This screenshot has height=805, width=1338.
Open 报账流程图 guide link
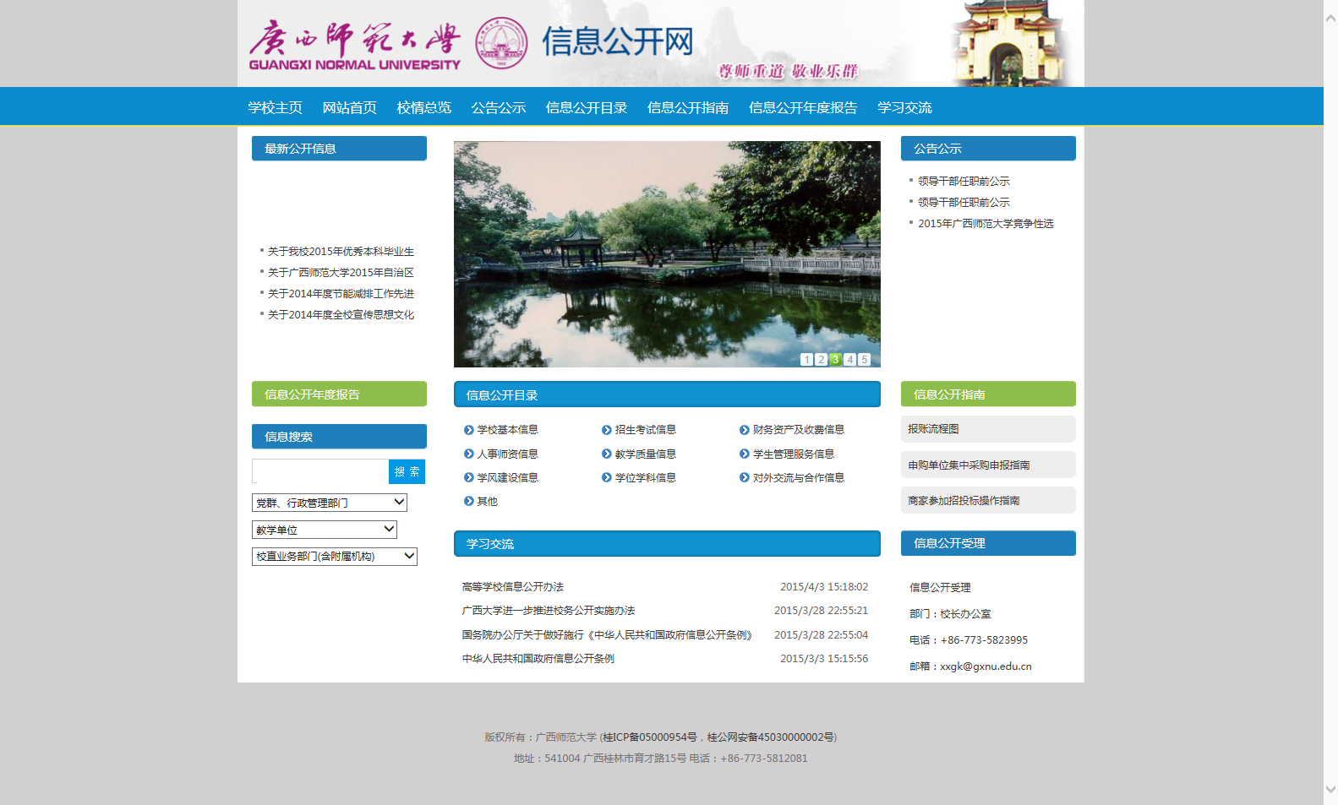click(988, 429)
